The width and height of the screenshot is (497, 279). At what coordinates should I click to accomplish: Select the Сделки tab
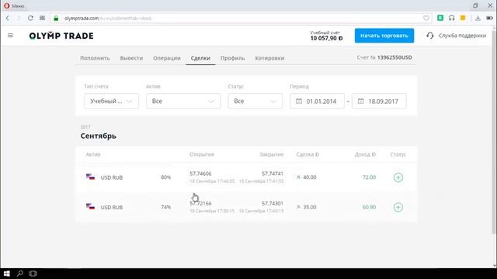click(200, 58)
